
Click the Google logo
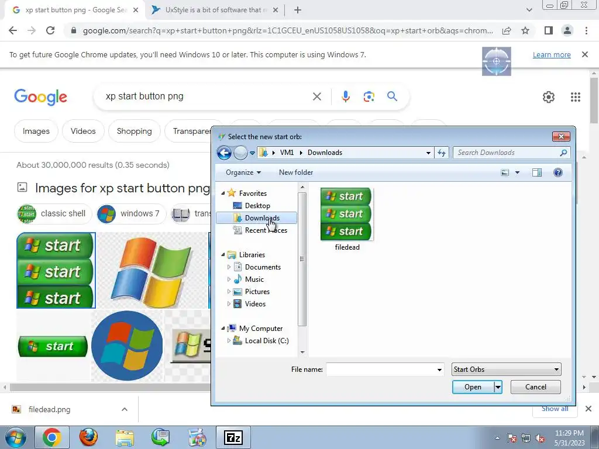point(40,97)
